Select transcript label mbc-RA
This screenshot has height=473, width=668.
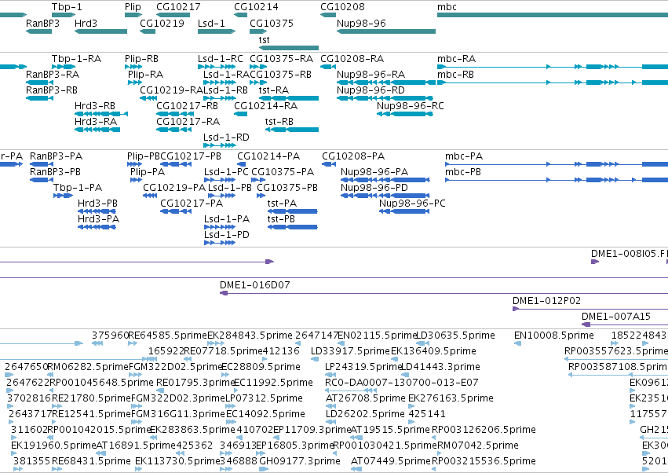click(456, 58)
